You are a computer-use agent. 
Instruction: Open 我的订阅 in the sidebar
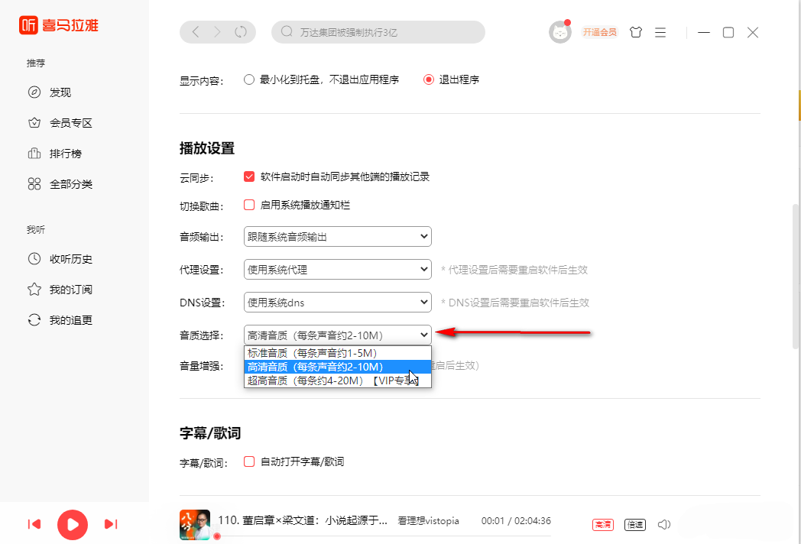71,290
